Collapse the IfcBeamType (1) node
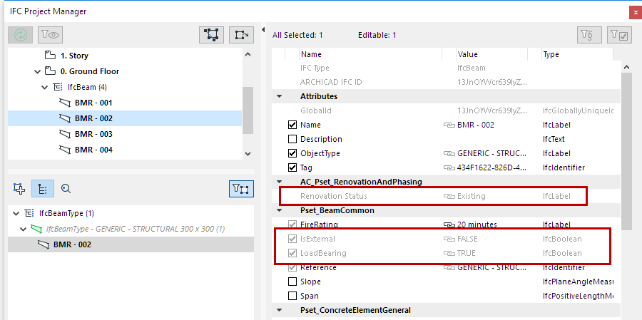Viewport: 642px width, 320px height. pyautogui.click(x=16, y=213)
